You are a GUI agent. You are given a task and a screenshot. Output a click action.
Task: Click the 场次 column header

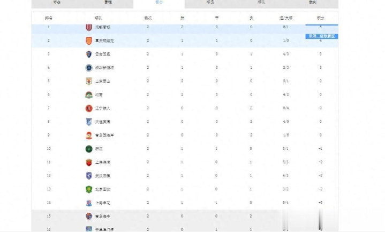coord(148,18)
